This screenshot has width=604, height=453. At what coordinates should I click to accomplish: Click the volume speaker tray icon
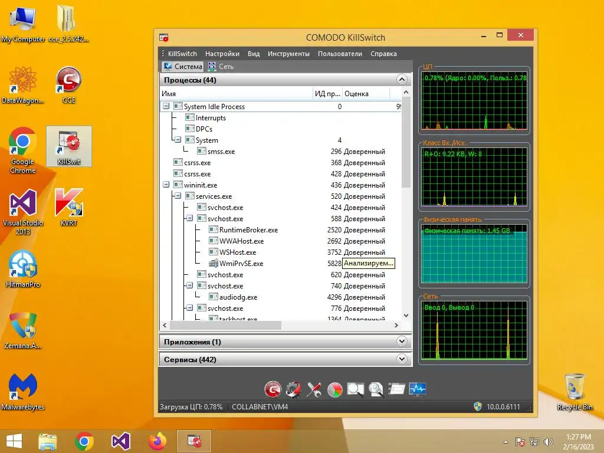click(548, 441)
